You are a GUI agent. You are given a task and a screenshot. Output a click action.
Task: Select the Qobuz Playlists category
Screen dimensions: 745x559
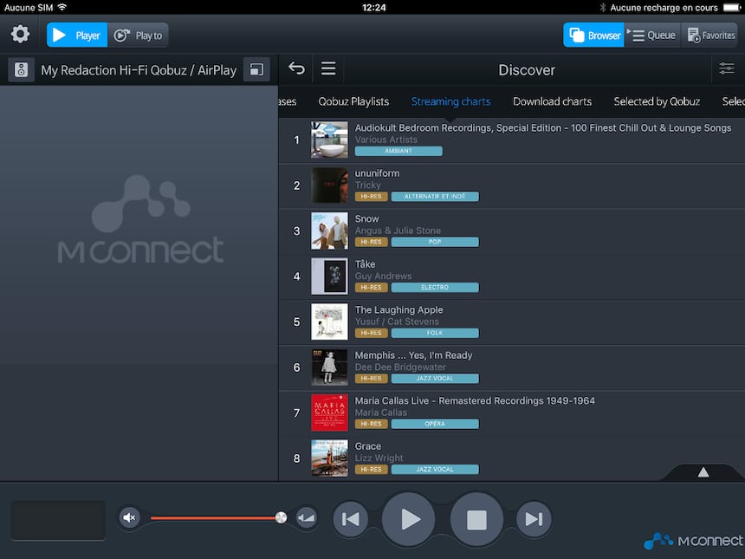(353, 101)
